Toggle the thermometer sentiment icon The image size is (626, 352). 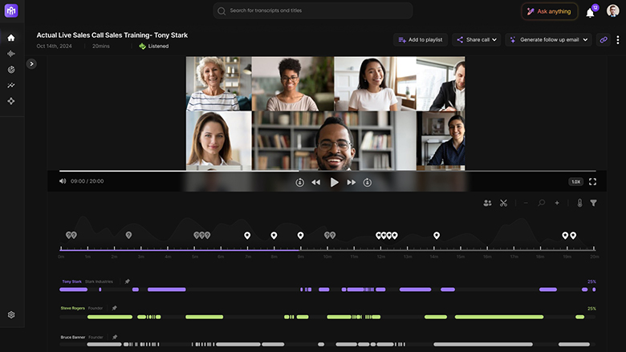click(579, 203)
